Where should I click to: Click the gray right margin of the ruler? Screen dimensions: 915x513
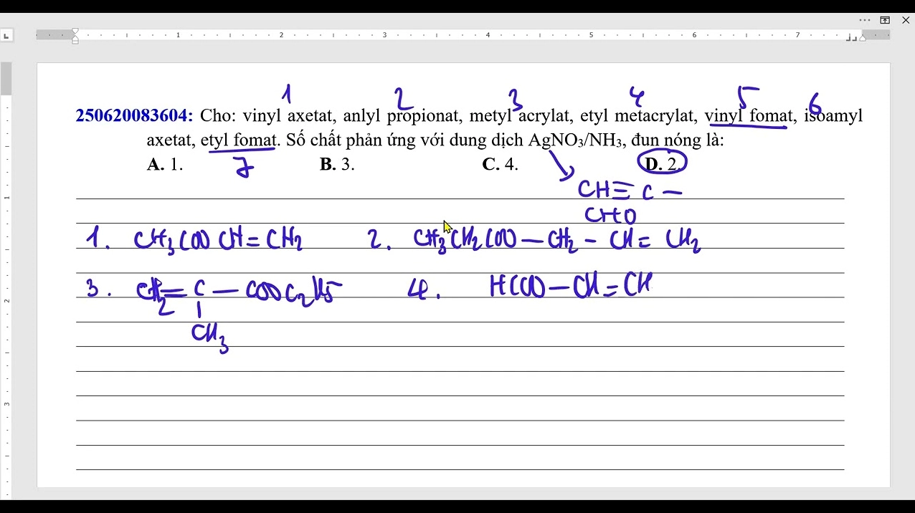[876, 35]
